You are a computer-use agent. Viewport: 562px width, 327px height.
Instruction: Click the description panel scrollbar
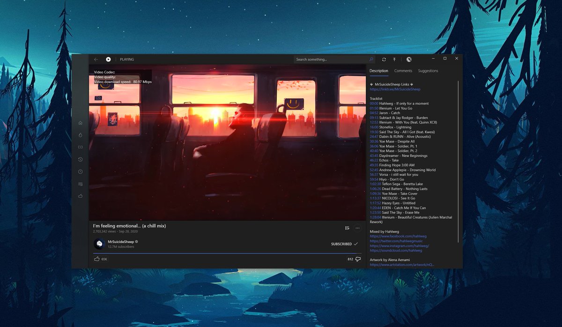458,161
